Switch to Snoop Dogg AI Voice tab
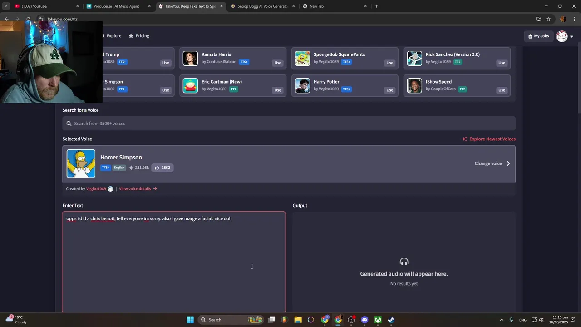The image size is (581, 327). click(262, 6)
